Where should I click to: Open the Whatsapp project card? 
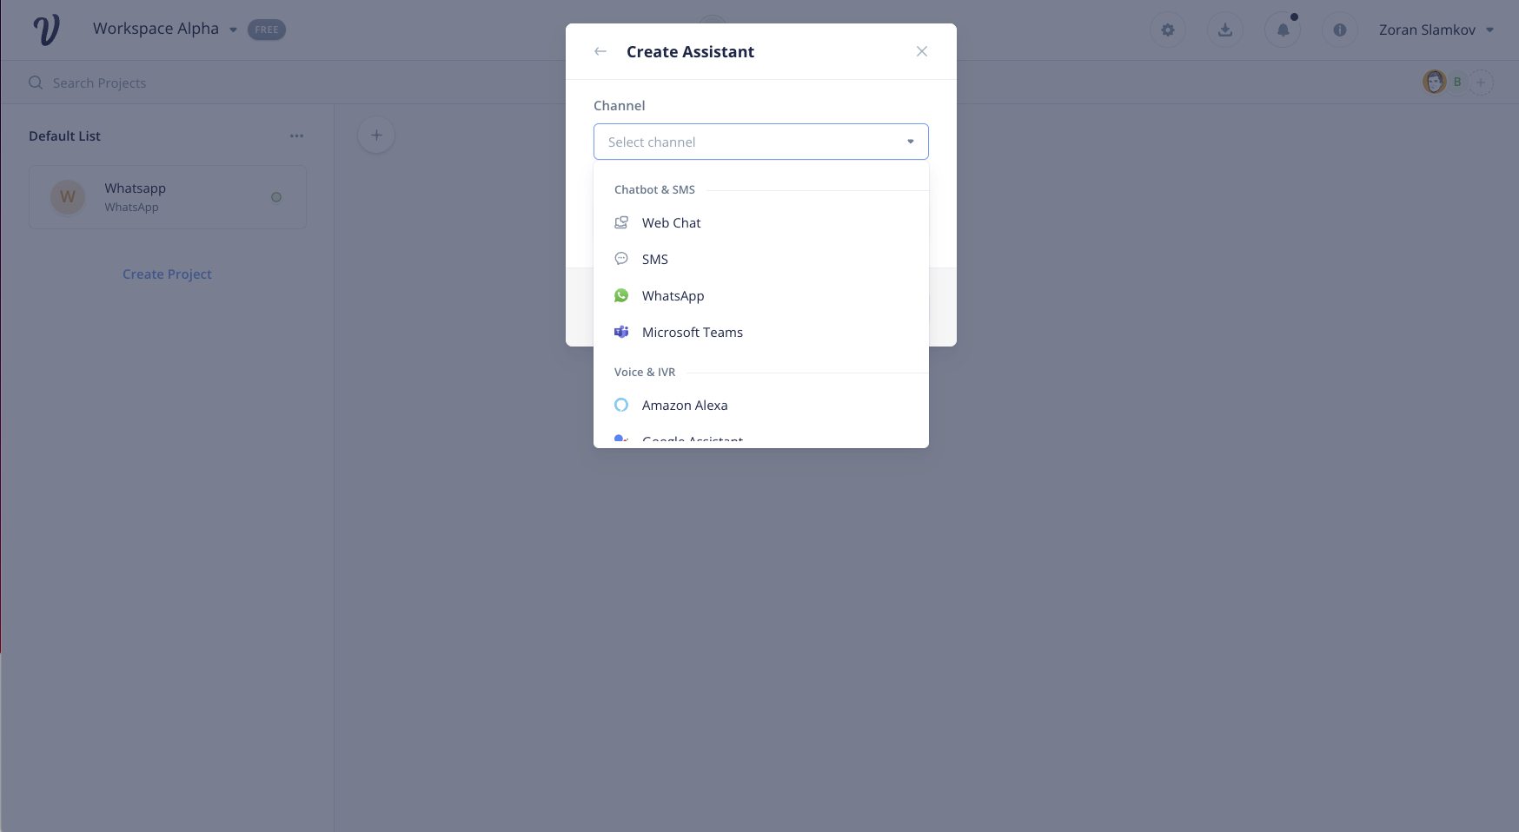click(x=168, y=197)
